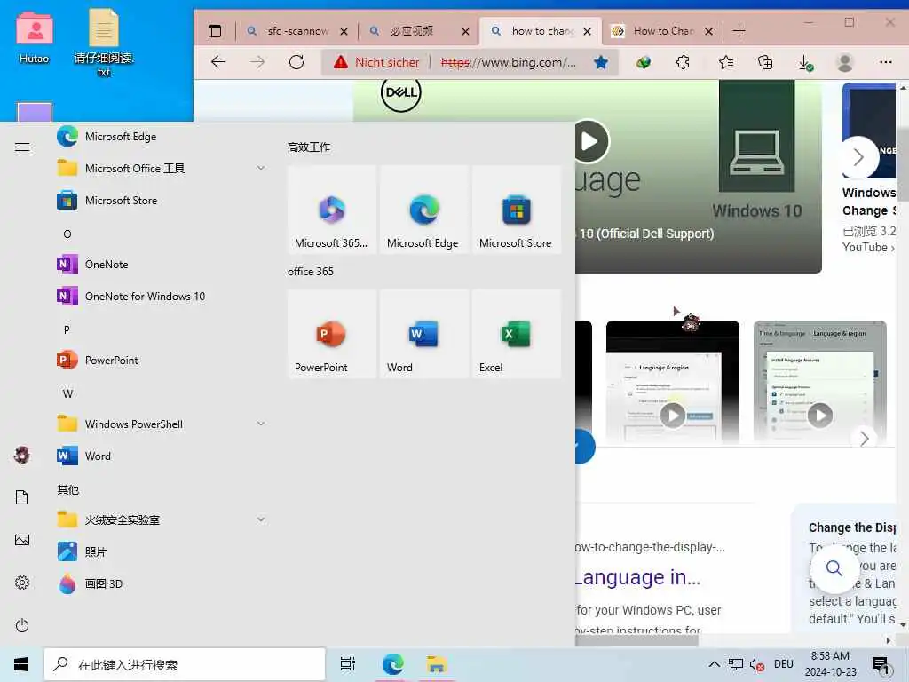
Task: Open the 照片 Photos app
Action: (x=160, y=551)
